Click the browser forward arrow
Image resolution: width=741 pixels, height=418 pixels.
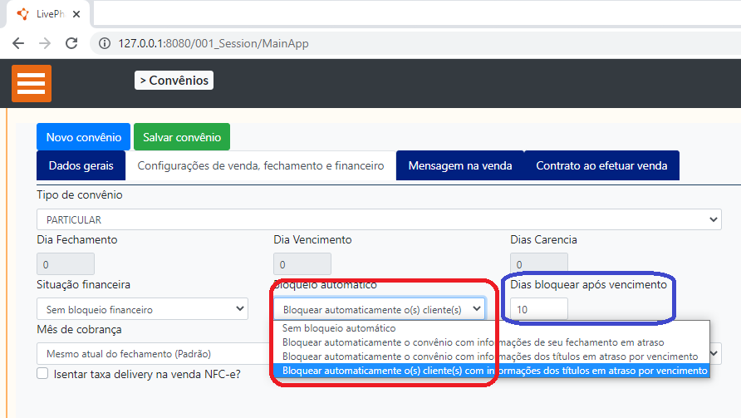tap(45, 43)
